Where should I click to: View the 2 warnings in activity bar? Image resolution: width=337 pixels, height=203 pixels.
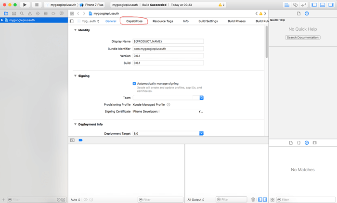point(221,5)
